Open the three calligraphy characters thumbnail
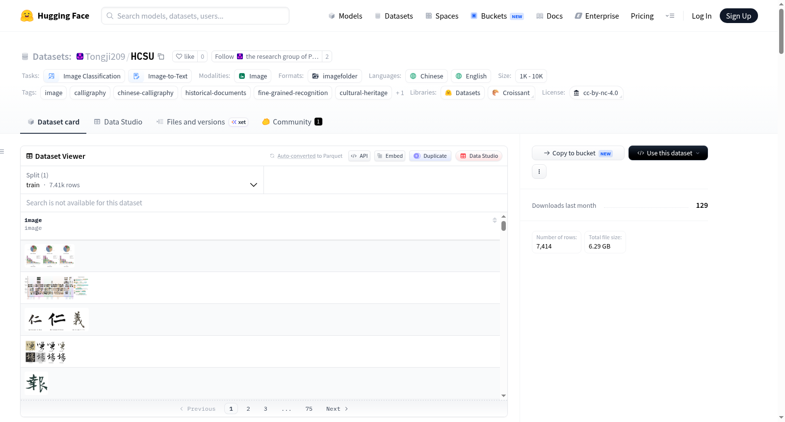785x422 pixels. (56, 320)
